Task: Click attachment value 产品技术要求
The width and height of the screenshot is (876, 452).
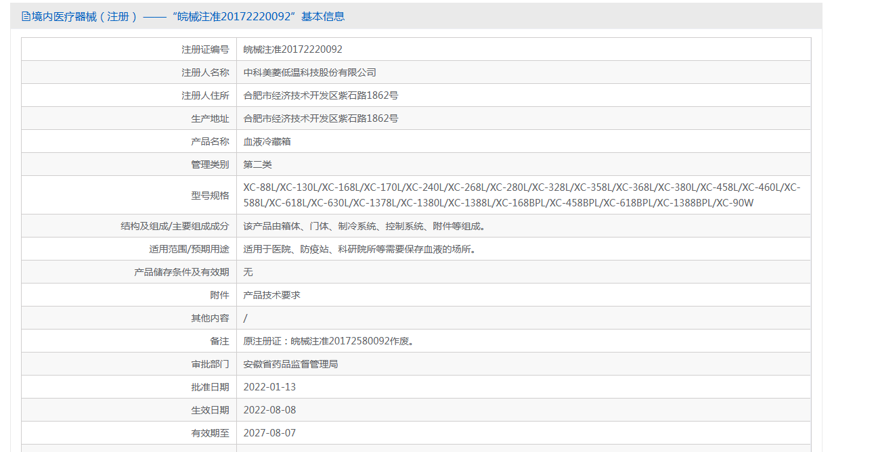Action: pos(272,295)
